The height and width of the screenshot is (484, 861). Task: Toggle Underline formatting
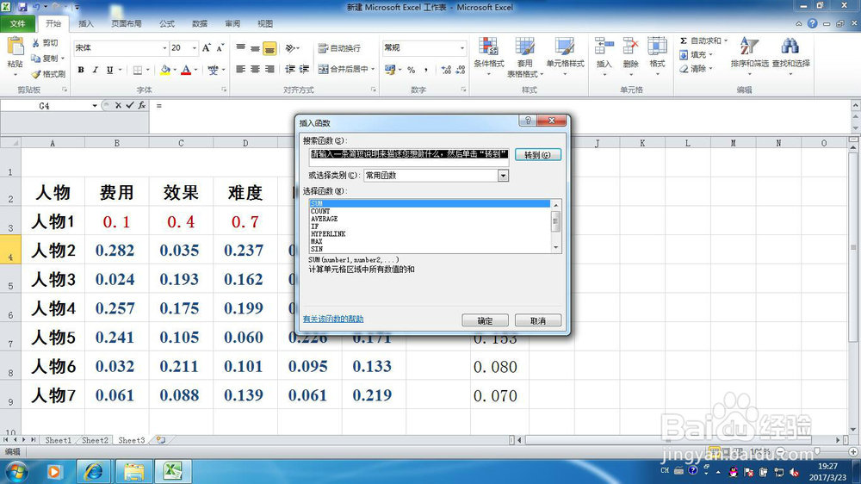(110, 70)
